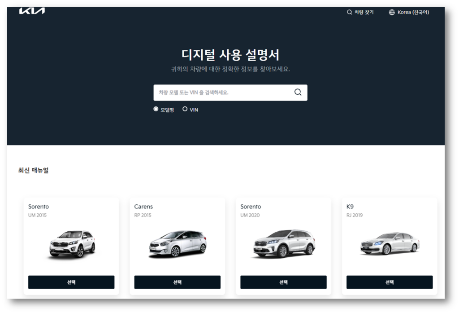This screenshot has height=313, width=459.
Task: Select the VIN radio button
Action: tap(185, 109)
